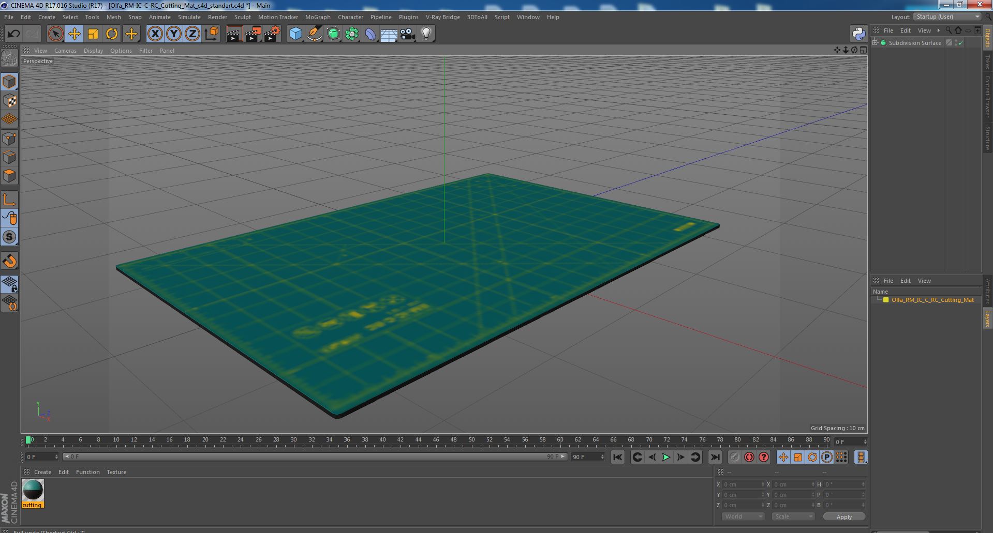
Task: Go to end of animation
Action: click(715, 457)
